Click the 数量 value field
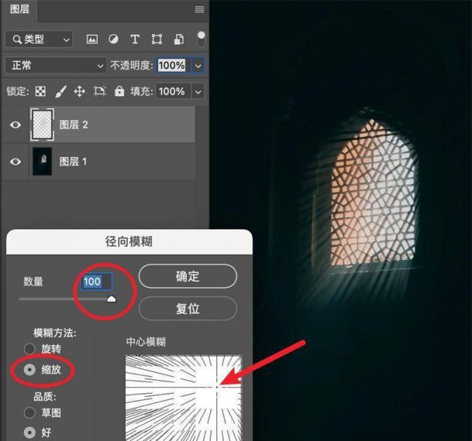The width and height of the screenshot is (472, 441). tap(97, 282)
